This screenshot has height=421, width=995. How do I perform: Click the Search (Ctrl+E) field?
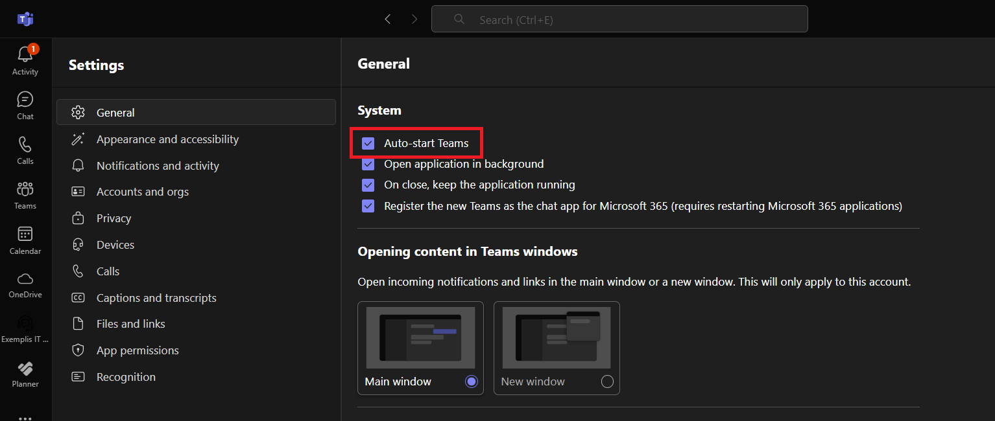[619, 19]
